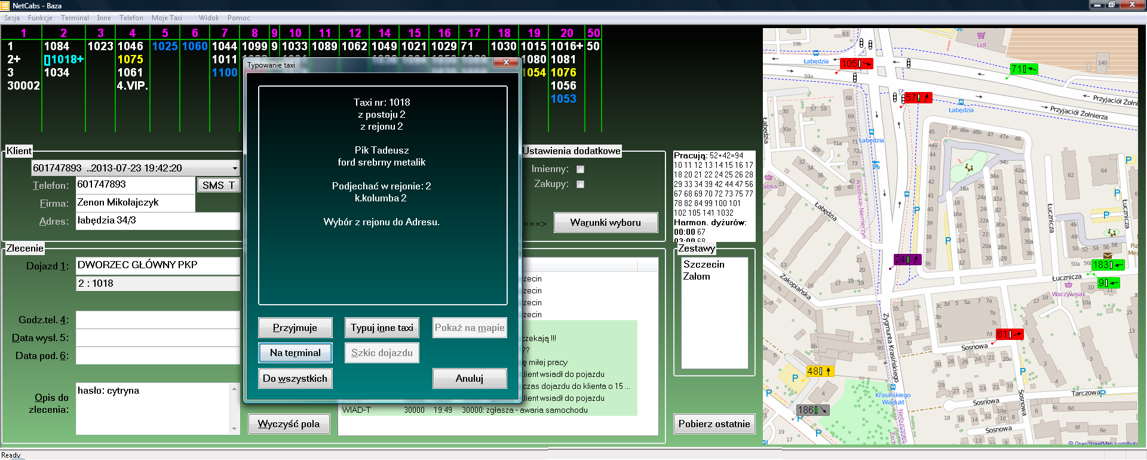The image size is (1147, 460).
Task: Click the Opis do zlecenia text area
Action: [153, 408]
